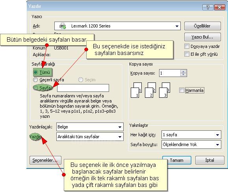Viewport: 228px width, 192px height.
Task: Select the Tümü radio button
Action: click(x=35, y=72)
